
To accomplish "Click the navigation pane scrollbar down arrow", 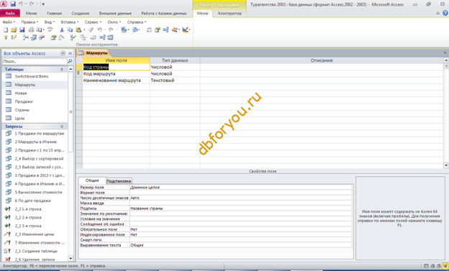I will click(71, 258).
